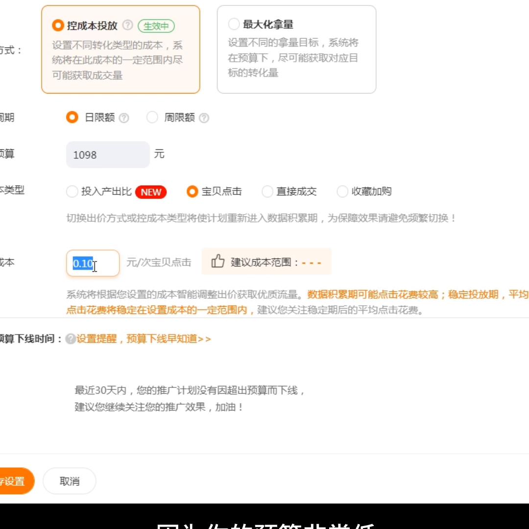Click the NEW badge next to 投入产出比
The width and height of the screenshot is (529, 529).
(x=151, y=192)
